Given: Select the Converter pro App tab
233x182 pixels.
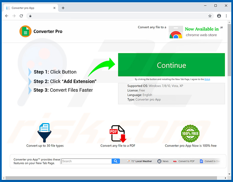Looking at the screenshot, I should [x=30, y=8].
